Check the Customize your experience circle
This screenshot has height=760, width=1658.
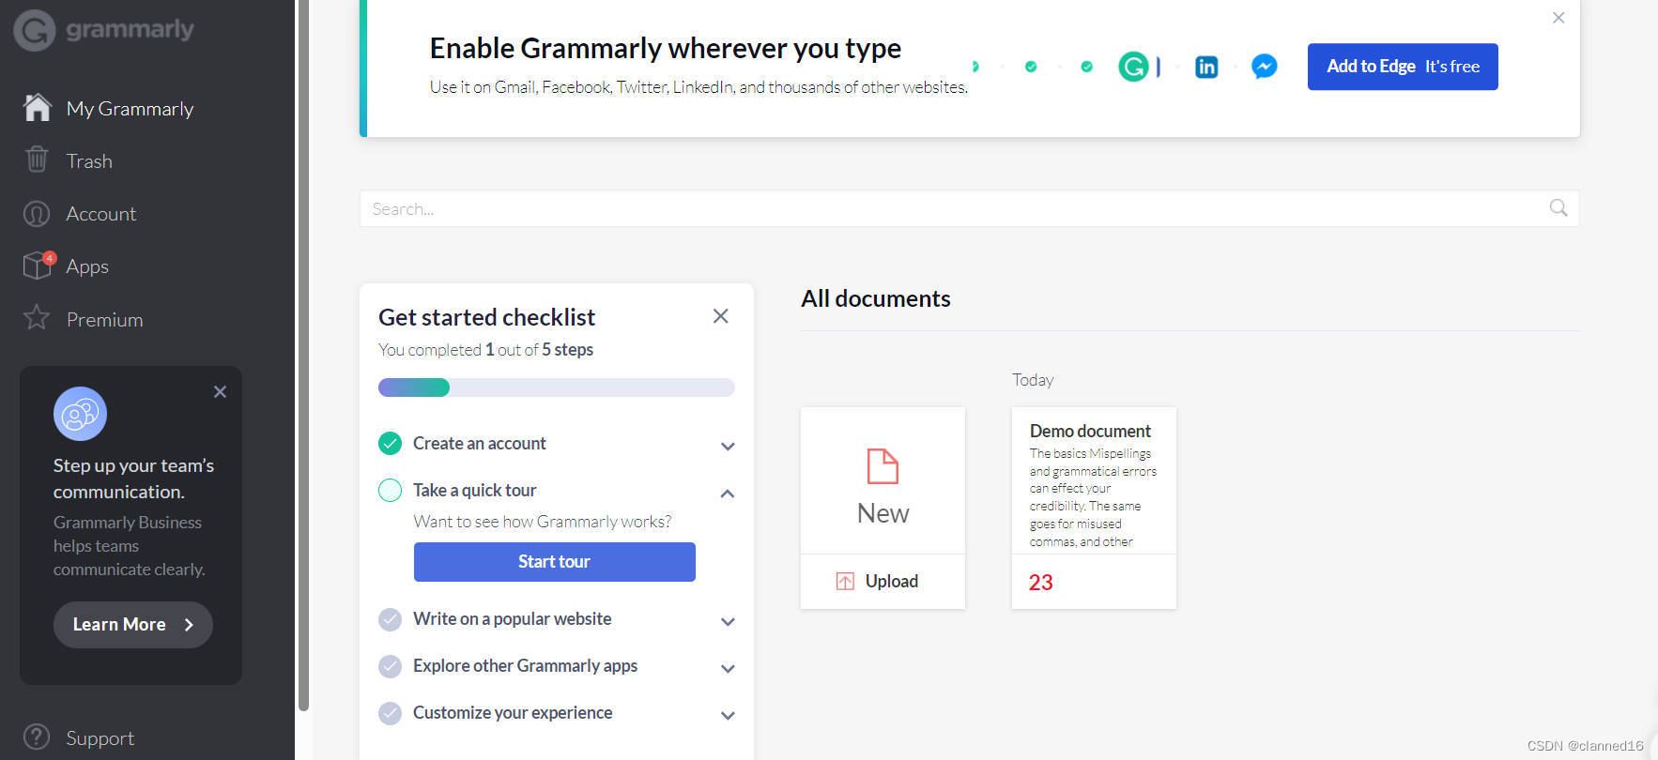pos(390,713)
